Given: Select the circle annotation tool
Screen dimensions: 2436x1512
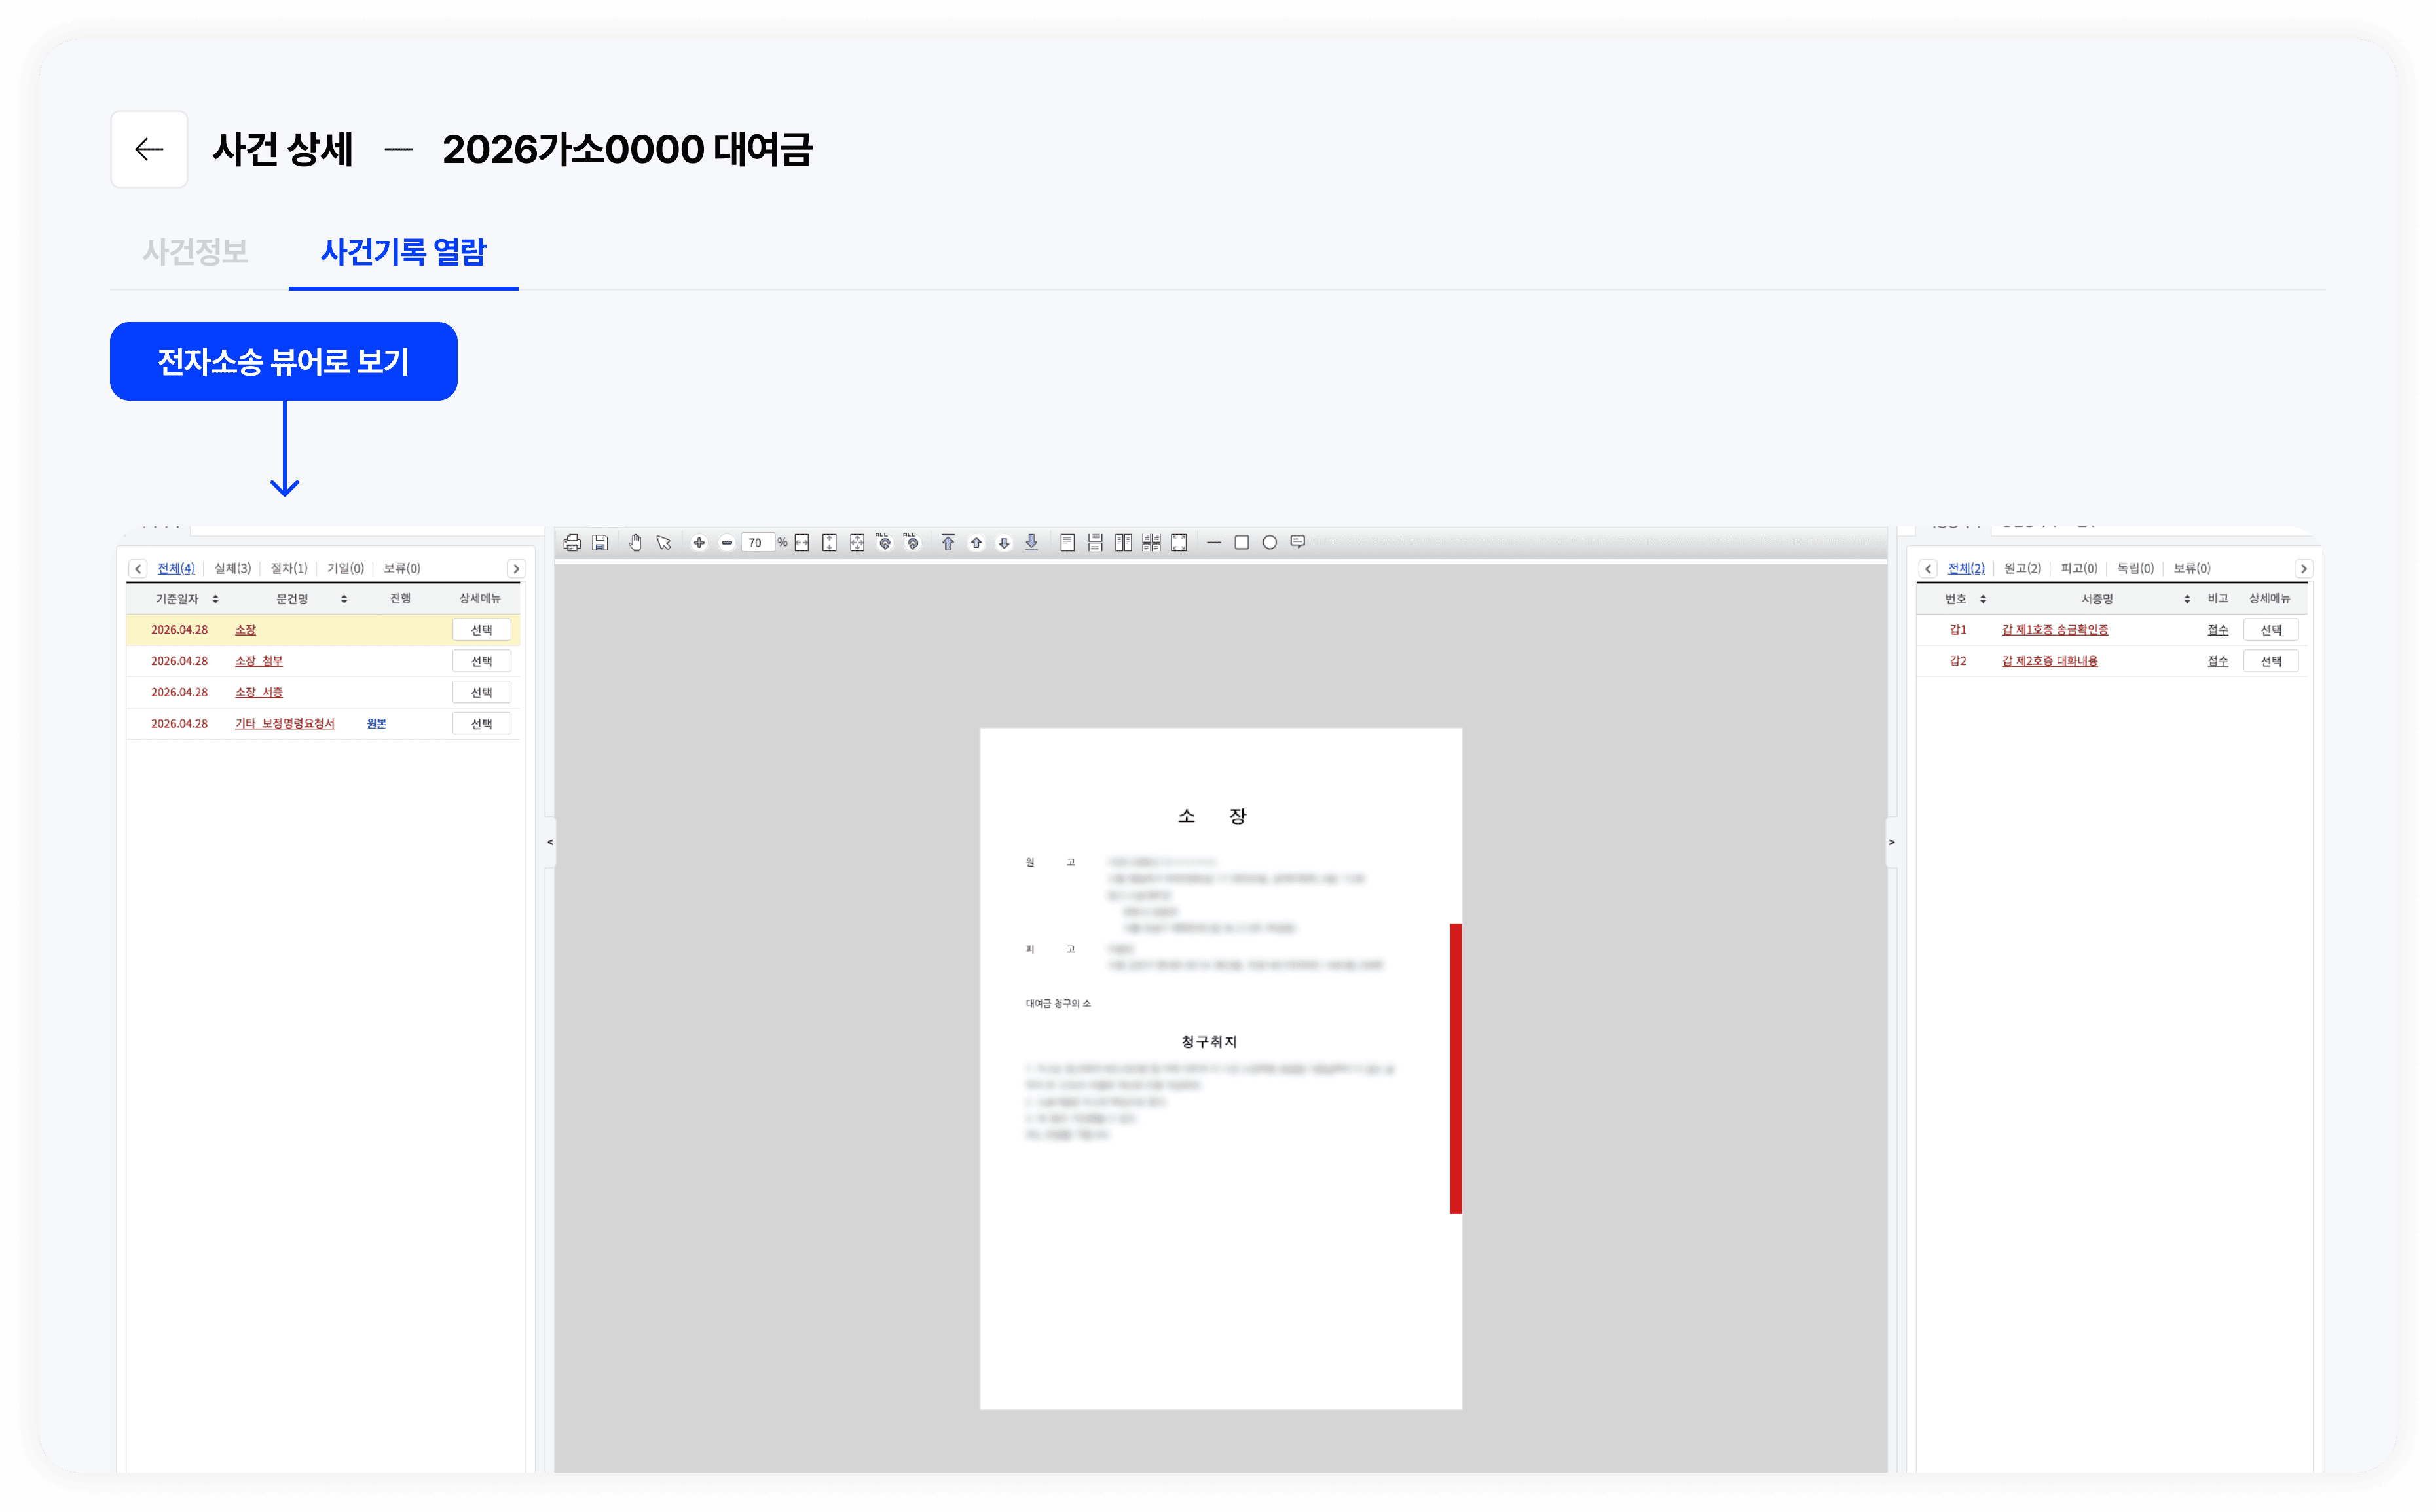Looking at the screenshot, I should (x=1270, y=543).
